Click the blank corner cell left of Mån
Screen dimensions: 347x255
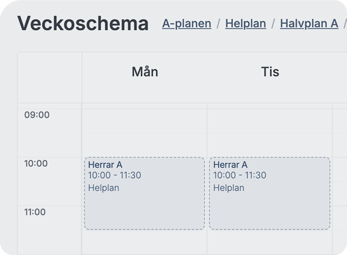click(50, 78)
